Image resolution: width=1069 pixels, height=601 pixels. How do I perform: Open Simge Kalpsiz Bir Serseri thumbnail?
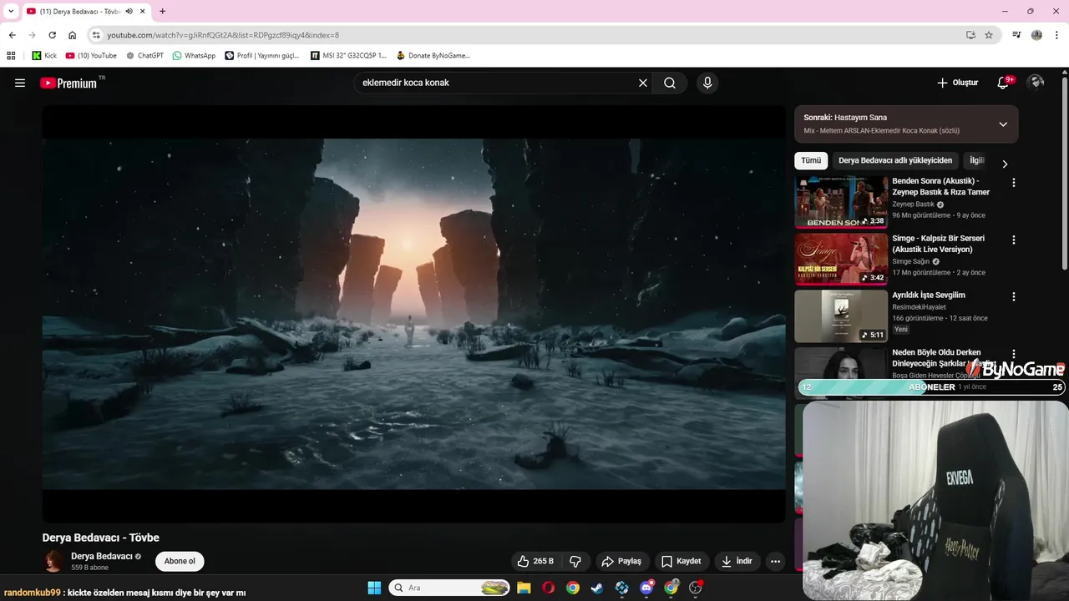(841, 259)
